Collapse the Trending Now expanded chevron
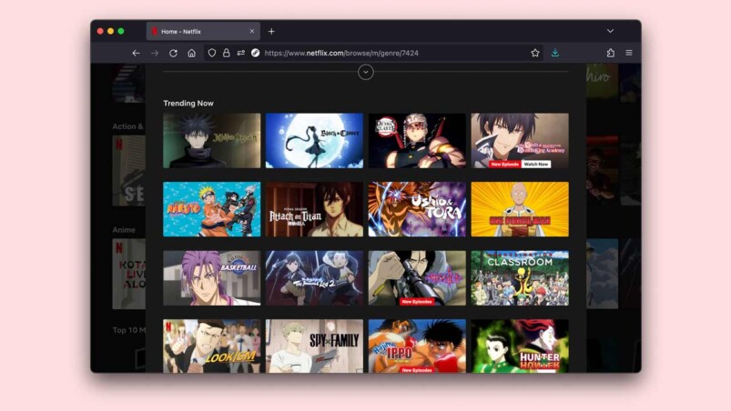The width and height of the screenshot is (731, 411). tap(366, 72)
